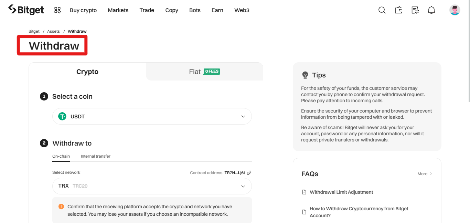Click the Bitget breadcrumb link
470x223 pixels.
coord(34,31)
